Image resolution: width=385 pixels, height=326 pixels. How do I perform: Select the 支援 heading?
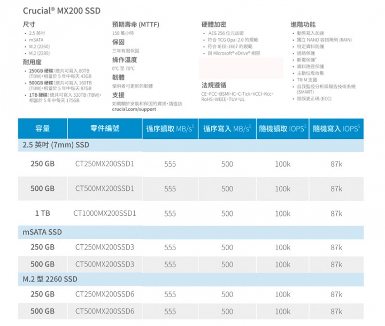tap(118, 95)
